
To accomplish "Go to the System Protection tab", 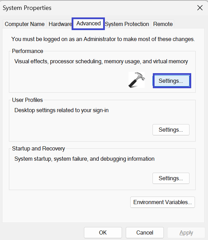I will [x=127, y=24].
